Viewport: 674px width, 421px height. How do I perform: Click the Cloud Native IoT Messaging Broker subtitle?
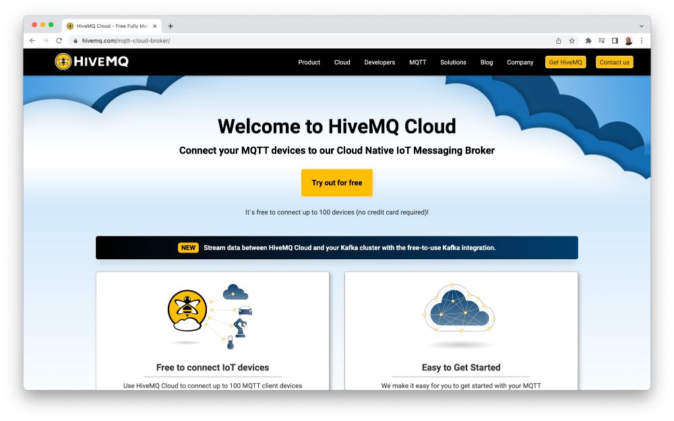pyautogui.click(x=337, y=150)
